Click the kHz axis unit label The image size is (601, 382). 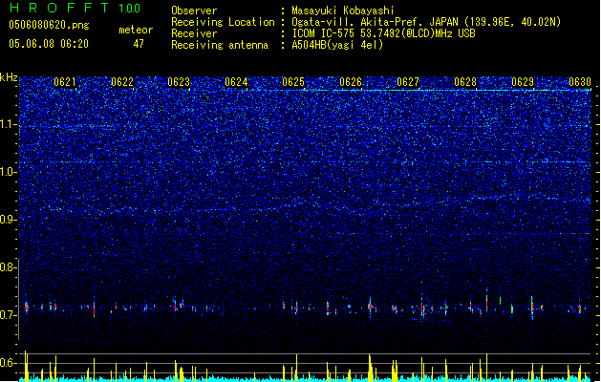point(9,77)
